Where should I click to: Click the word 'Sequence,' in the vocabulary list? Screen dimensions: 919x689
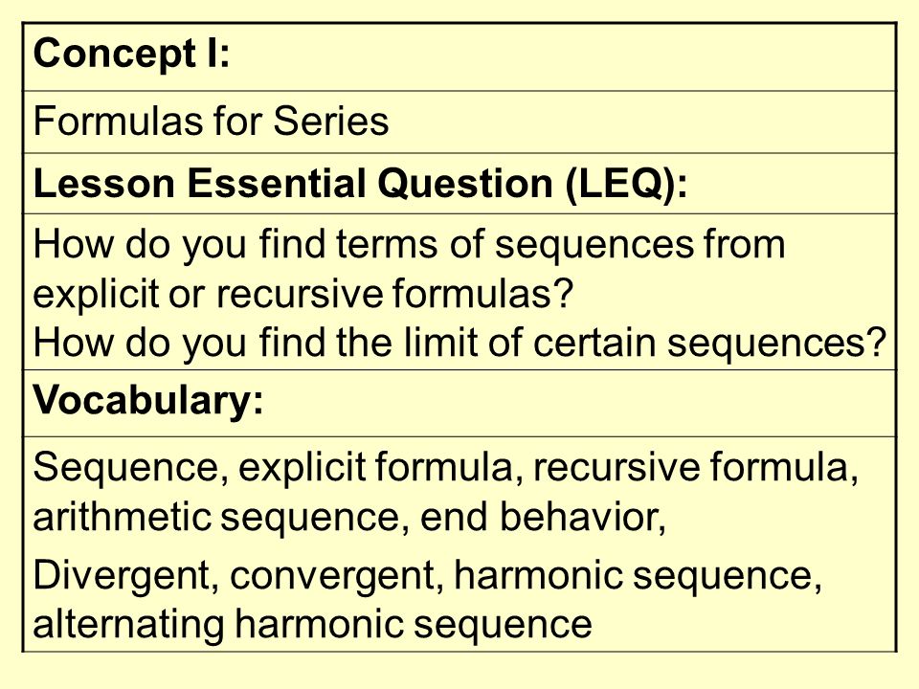coord(131,468)
